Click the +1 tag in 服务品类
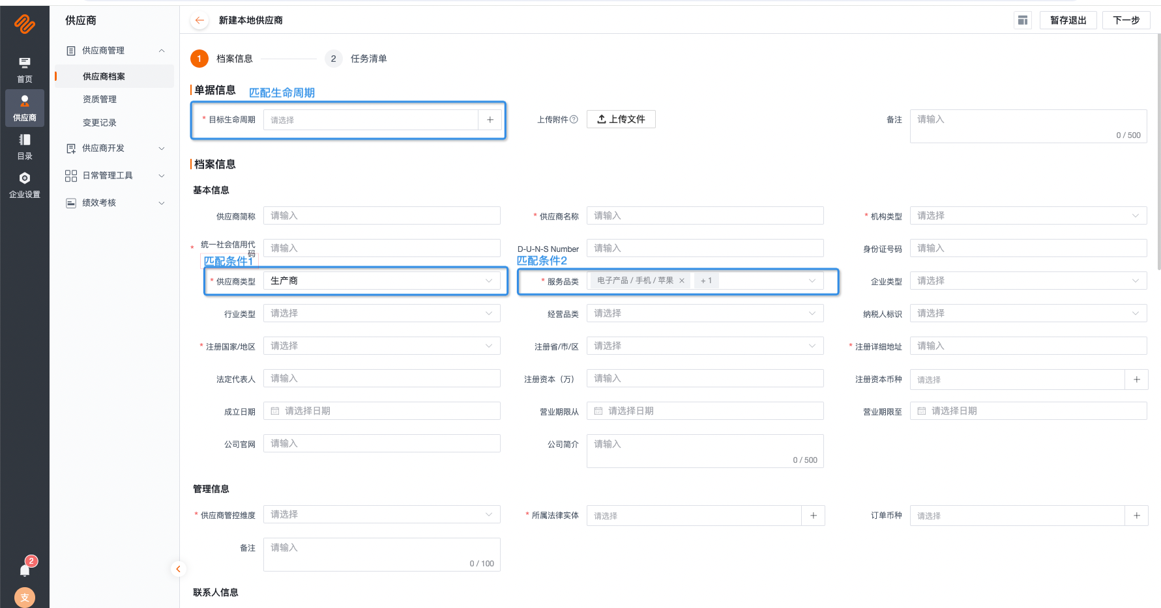 pyautogui.click(x=706, y=281)
